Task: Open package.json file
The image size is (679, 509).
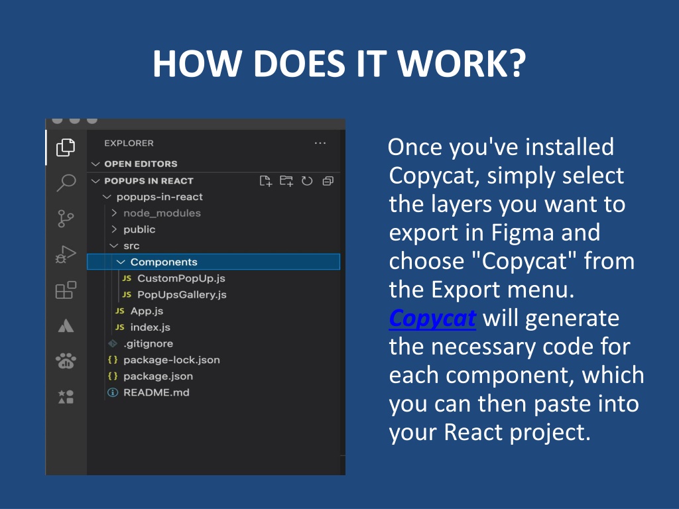Action: [158, 376]
